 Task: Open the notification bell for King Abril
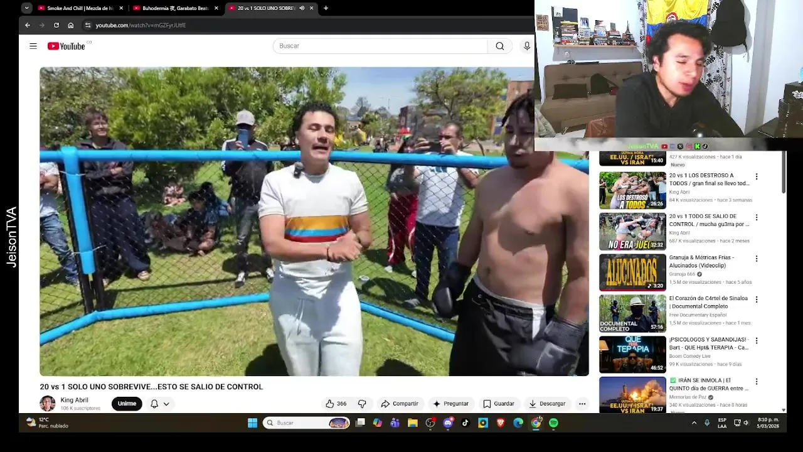[x=154, y=404]
